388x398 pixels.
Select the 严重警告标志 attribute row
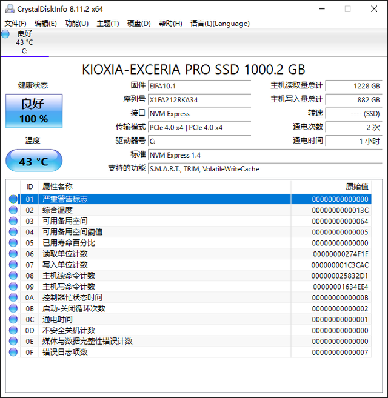pos(190,199)
